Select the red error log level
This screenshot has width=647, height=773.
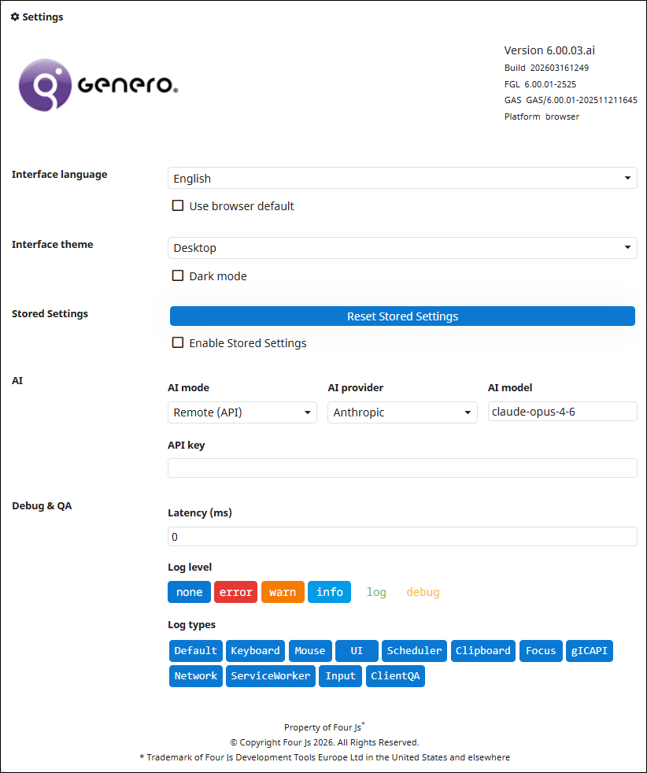coord(235,592)
